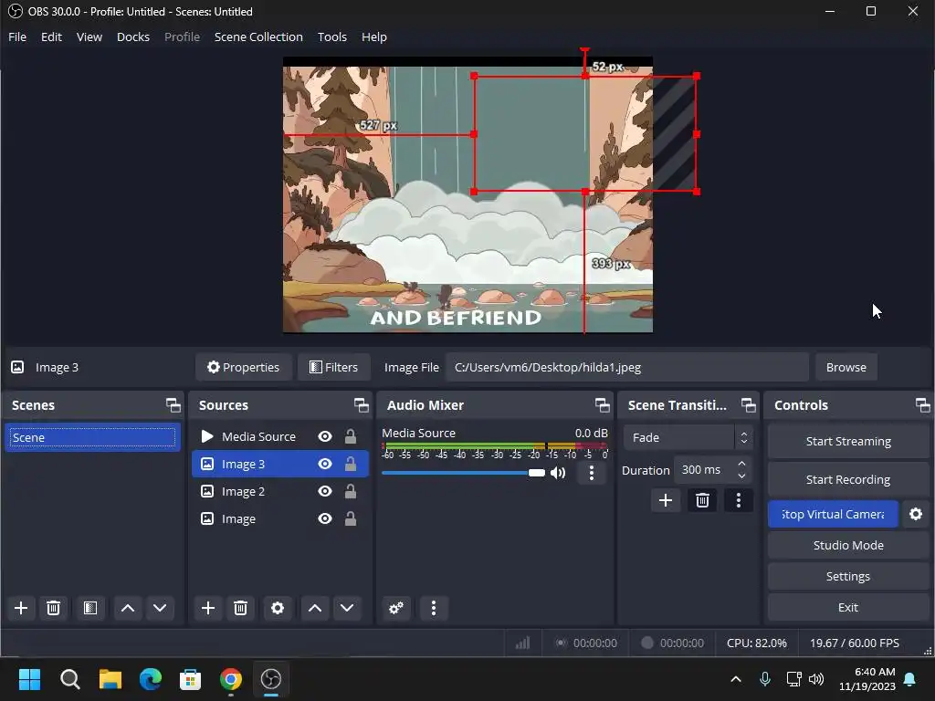935x701 pixels.
Task: Open advanced audio properties gears icon
Action: (x=396, y=608)
